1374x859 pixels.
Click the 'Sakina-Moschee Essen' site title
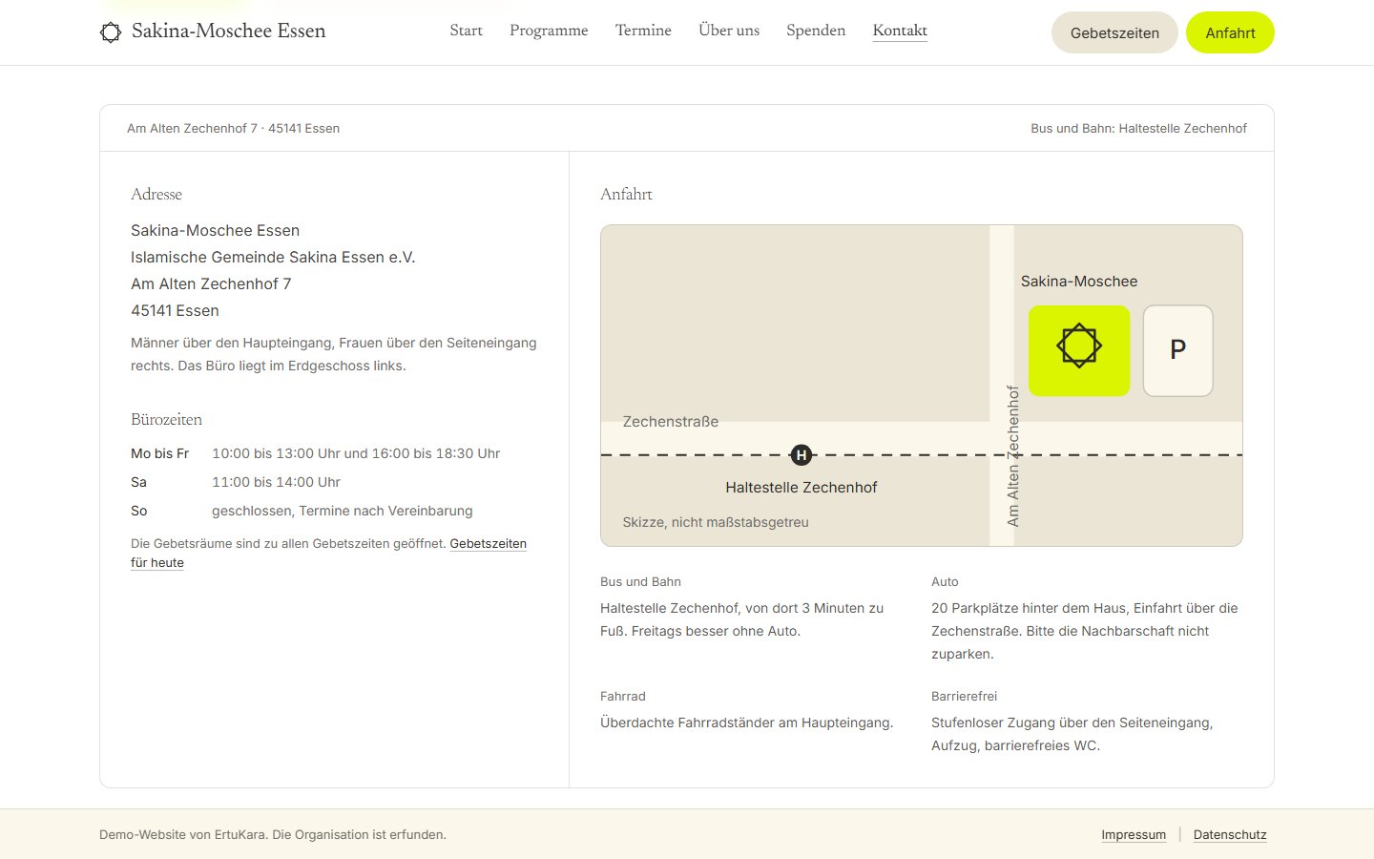coord(229,31)
